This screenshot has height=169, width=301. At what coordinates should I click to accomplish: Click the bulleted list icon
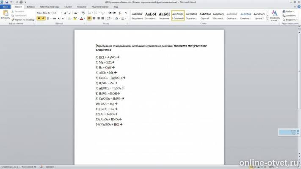click(x=89, y=13)
